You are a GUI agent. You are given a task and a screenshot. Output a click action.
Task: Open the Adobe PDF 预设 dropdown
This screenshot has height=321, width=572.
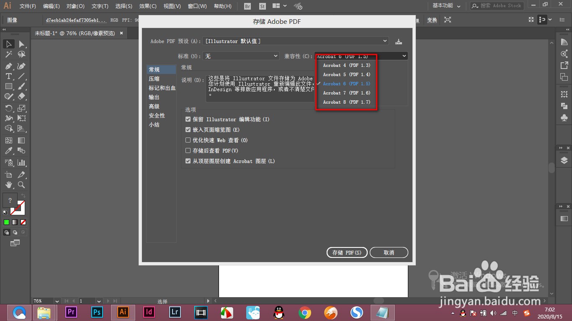click(296, 41)
